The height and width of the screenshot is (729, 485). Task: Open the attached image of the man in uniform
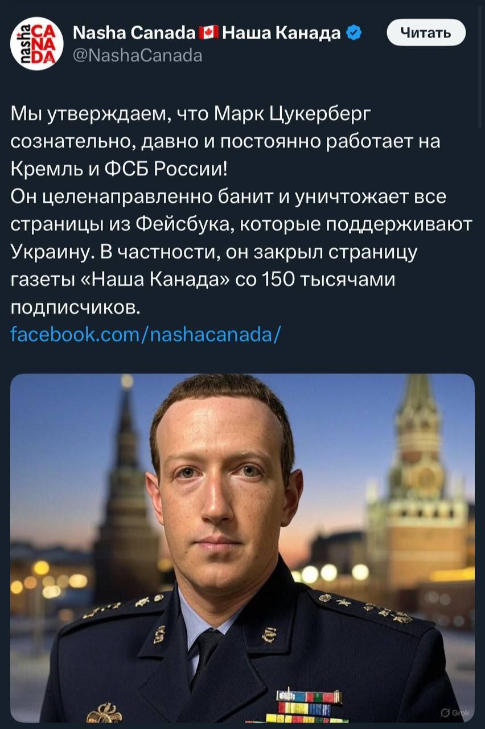[242, 548]
